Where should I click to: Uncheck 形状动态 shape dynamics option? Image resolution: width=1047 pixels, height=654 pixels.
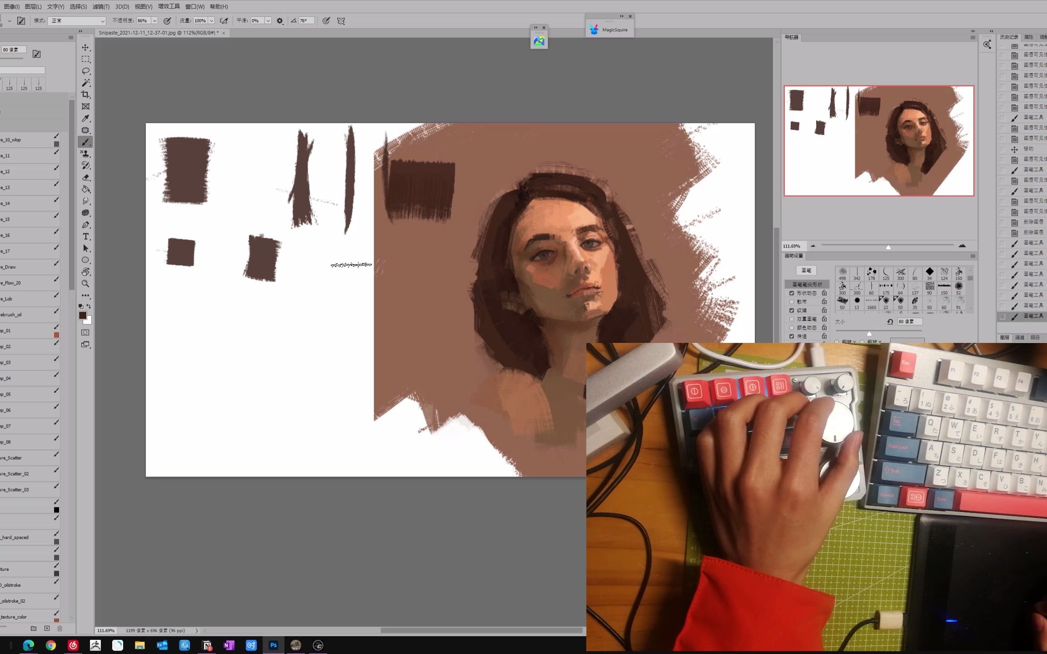792,293
